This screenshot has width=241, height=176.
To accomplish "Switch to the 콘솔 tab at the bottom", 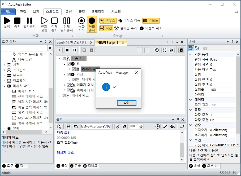I will [76, 166].
